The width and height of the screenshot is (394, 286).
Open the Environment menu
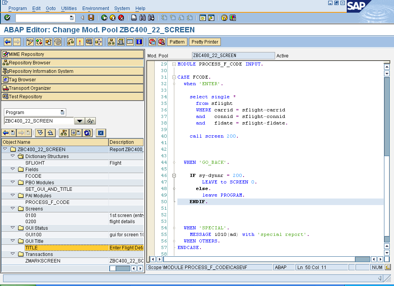pos(95,8)
